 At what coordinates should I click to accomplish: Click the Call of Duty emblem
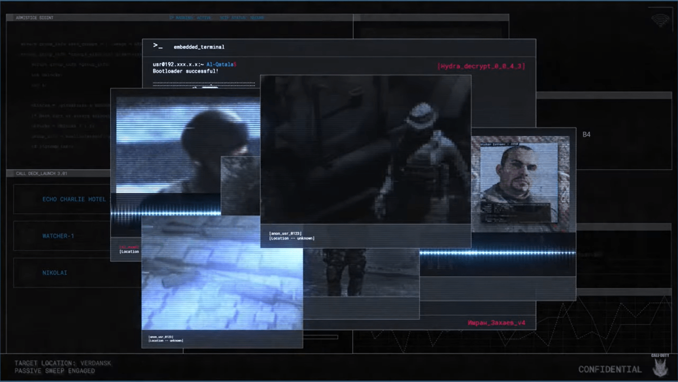[660, 366]
